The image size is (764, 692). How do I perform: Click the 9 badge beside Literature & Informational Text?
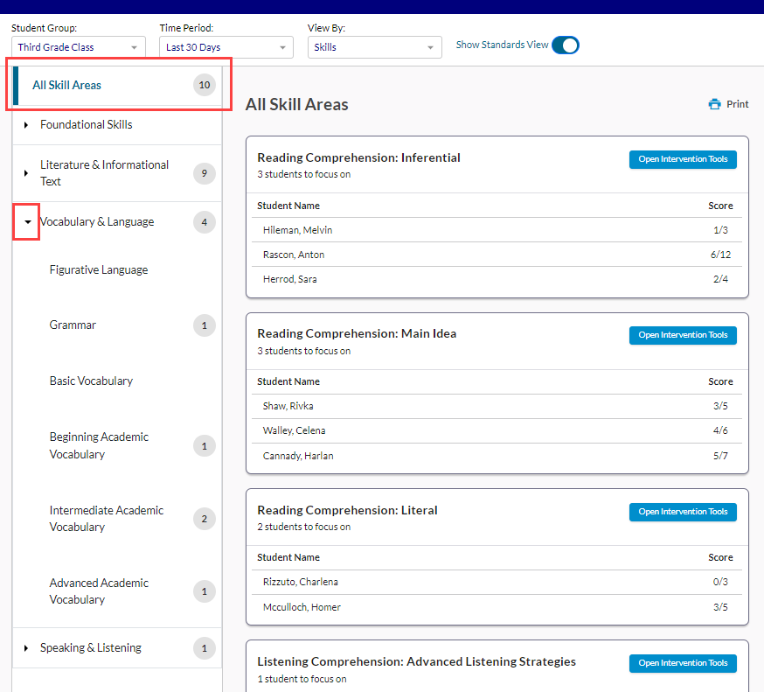(204, 173)
